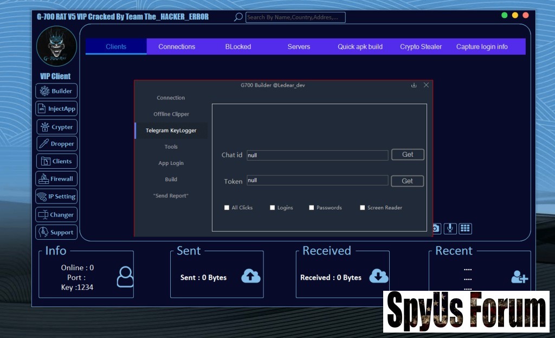Open the Servers tab
This screenshot has height=338, width=555.
tap(299, 47)
